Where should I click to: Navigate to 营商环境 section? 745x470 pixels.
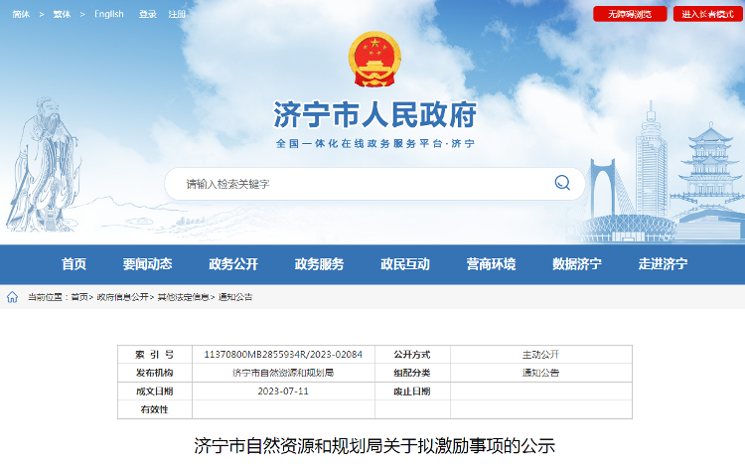coord(491,264)
